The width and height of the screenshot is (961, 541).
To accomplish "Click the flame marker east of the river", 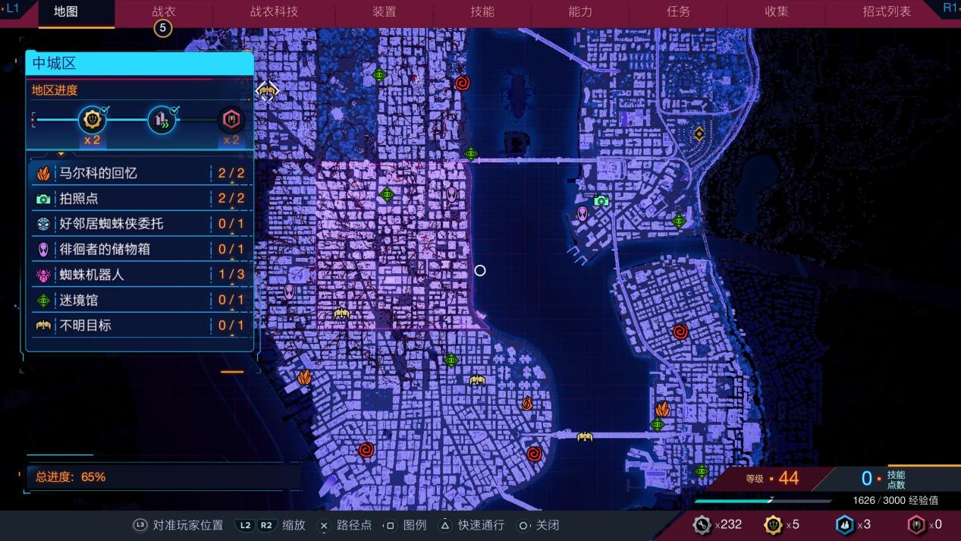I will (662, 410).
